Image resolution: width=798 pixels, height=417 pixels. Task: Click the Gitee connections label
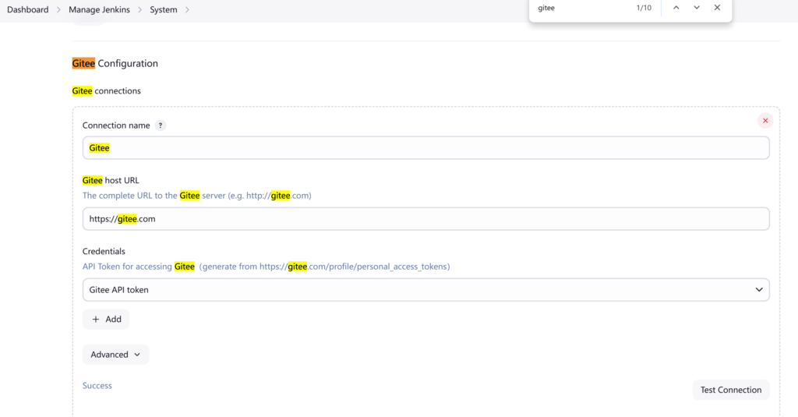coord(106,90)
